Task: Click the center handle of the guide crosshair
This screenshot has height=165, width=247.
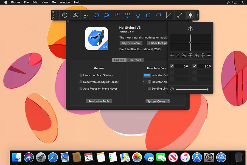Action: [190, 43]
